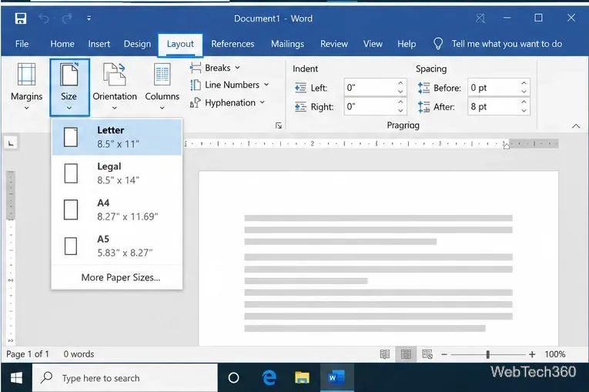Viewport: 589px width, 392px height.
Task: Select the Layout tab
Action: 180,45
